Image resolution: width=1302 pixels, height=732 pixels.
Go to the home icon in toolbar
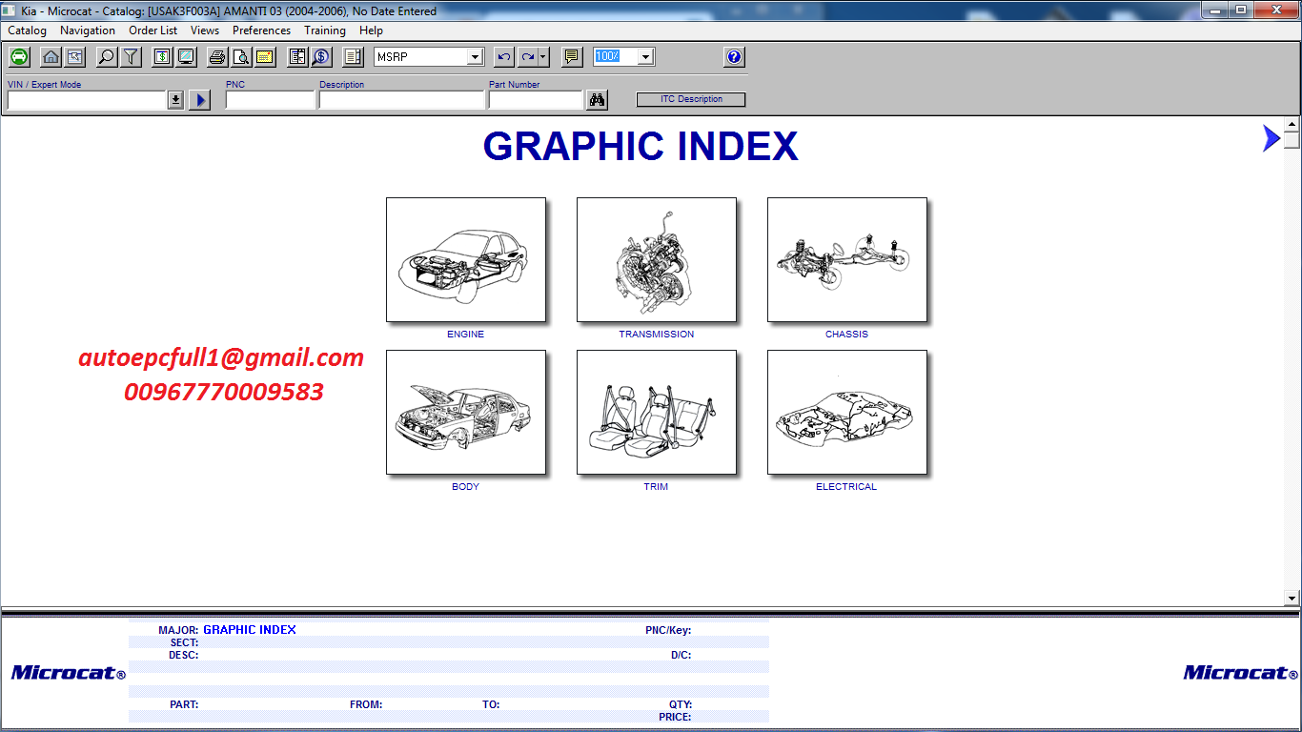point(51,57)
